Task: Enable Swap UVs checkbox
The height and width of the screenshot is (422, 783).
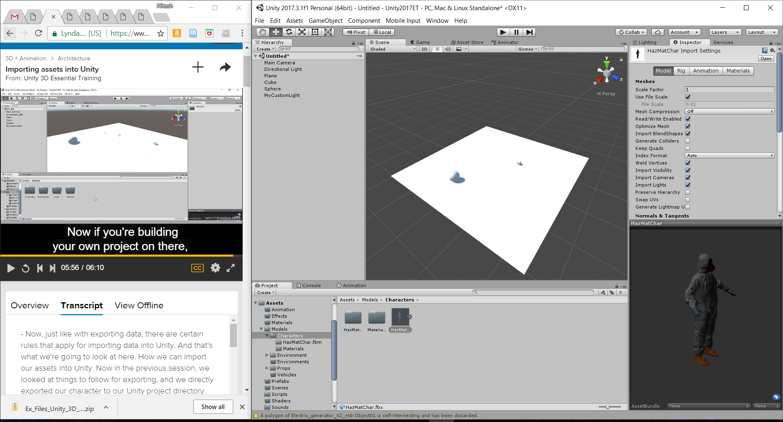Action: point(688,200)
